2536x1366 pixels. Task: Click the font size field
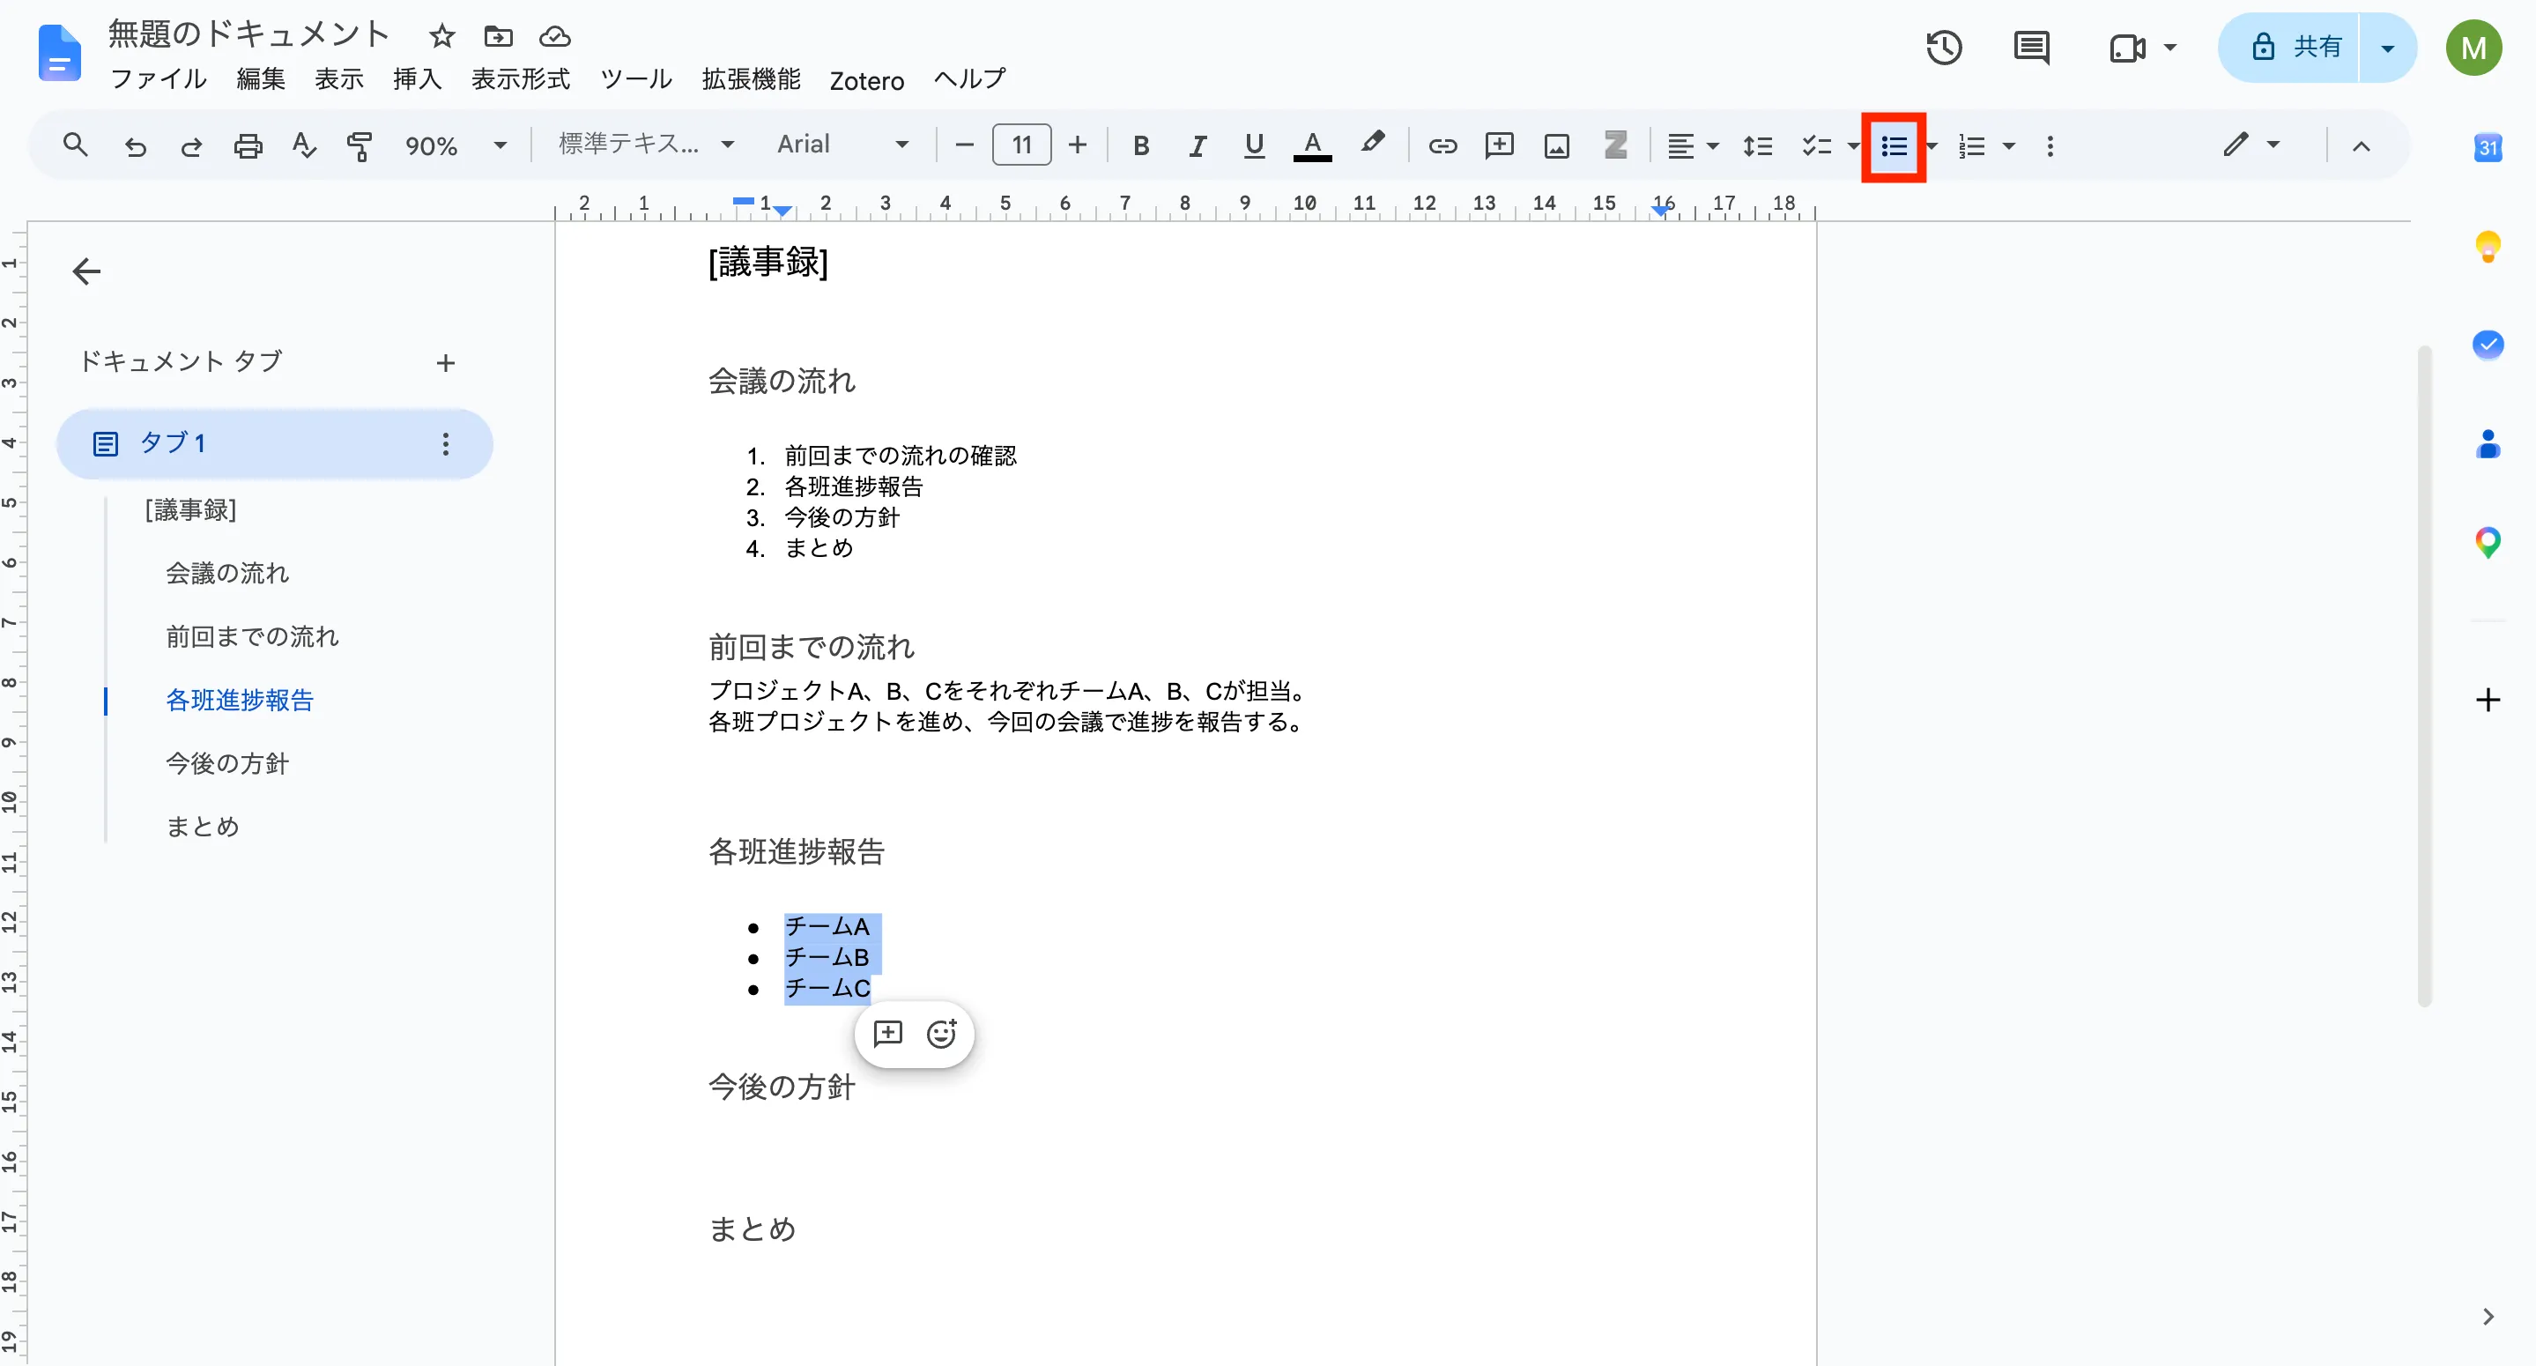tap(1022, 145)
